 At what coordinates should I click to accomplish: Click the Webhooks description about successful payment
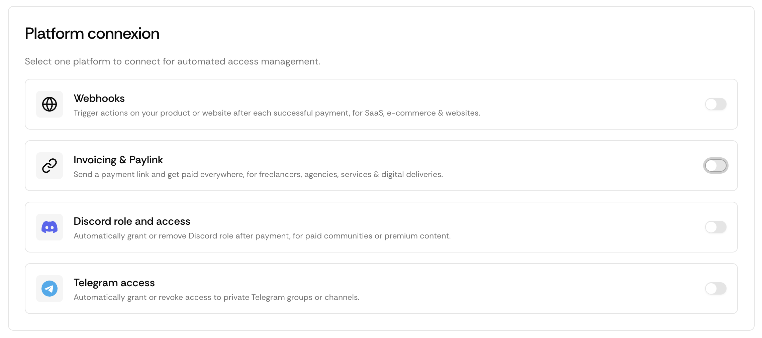point(277,113)
